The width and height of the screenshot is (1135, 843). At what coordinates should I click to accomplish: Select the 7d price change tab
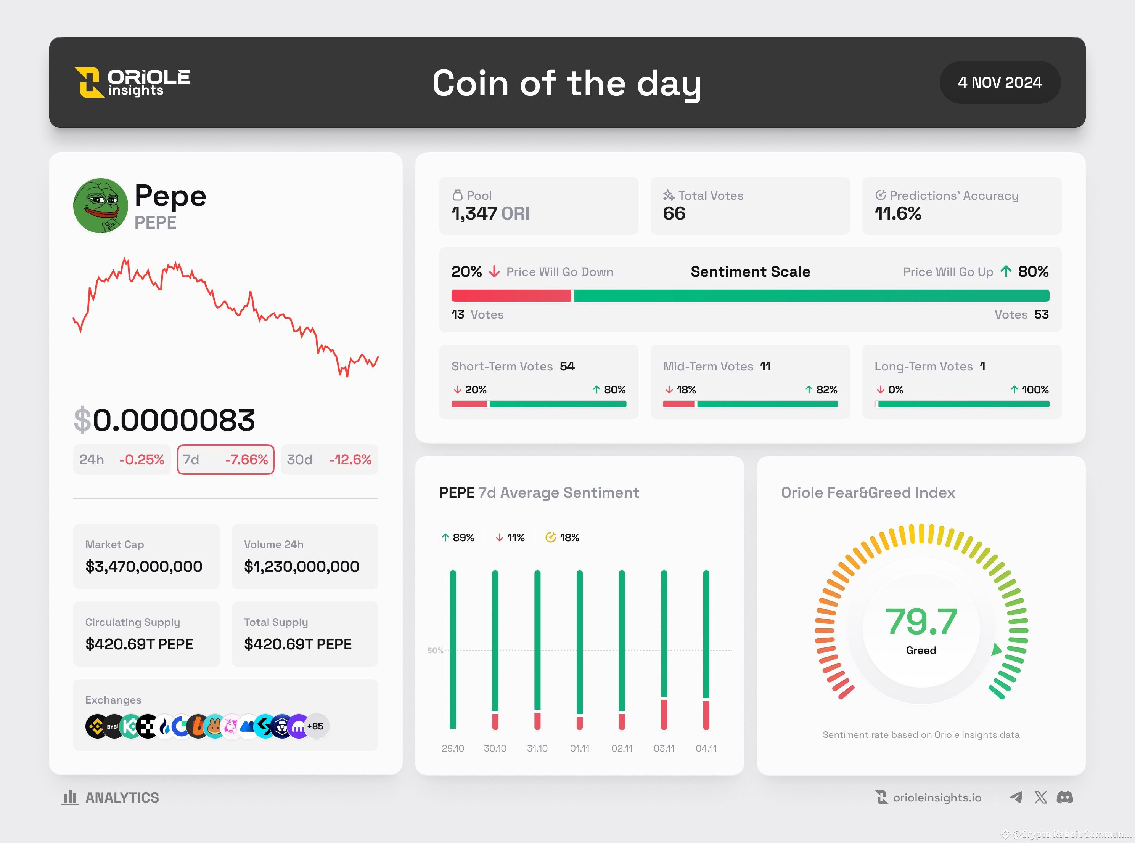coord(225,460)
